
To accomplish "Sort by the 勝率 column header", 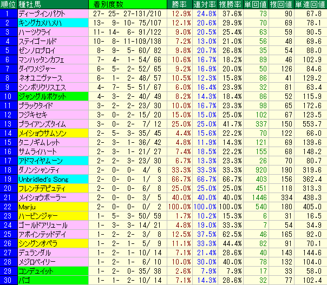I will pyautogui.click(x=180, y=4).
